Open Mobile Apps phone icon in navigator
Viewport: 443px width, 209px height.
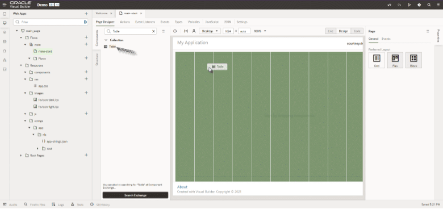[x=5, y=14]
